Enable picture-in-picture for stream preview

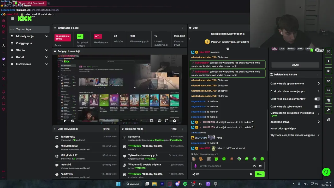pyautogui.click(x=151, y=121)
